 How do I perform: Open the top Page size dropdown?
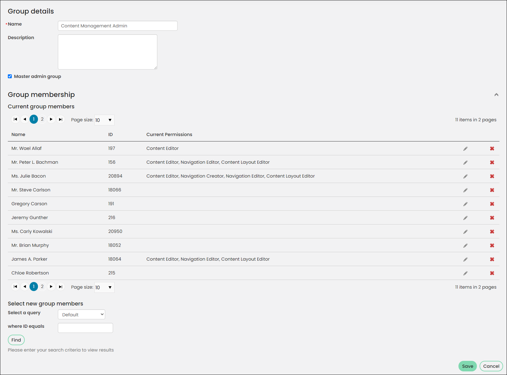click(104, 120)
